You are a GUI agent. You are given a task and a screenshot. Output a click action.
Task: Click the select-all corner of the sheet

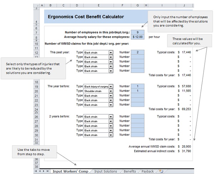coord(36,5)
